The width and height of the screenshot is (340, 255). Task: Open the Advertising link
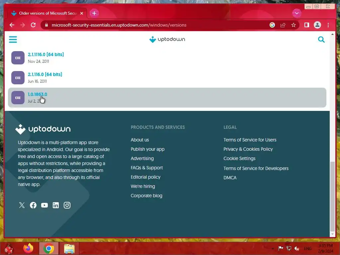point(142,158)
